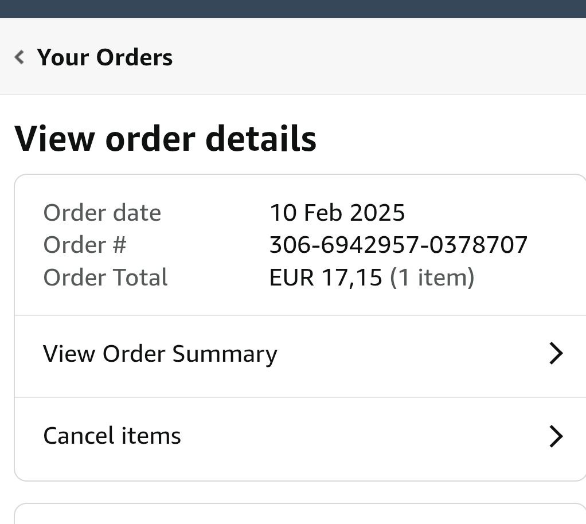Click the (1 item) count text
This screenshot has width=586, height=524.
432,278
